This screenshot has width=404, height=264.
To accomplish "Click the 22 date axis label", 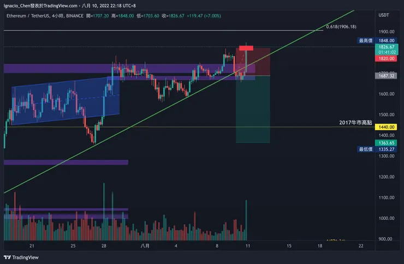I will tap(361, 246).
